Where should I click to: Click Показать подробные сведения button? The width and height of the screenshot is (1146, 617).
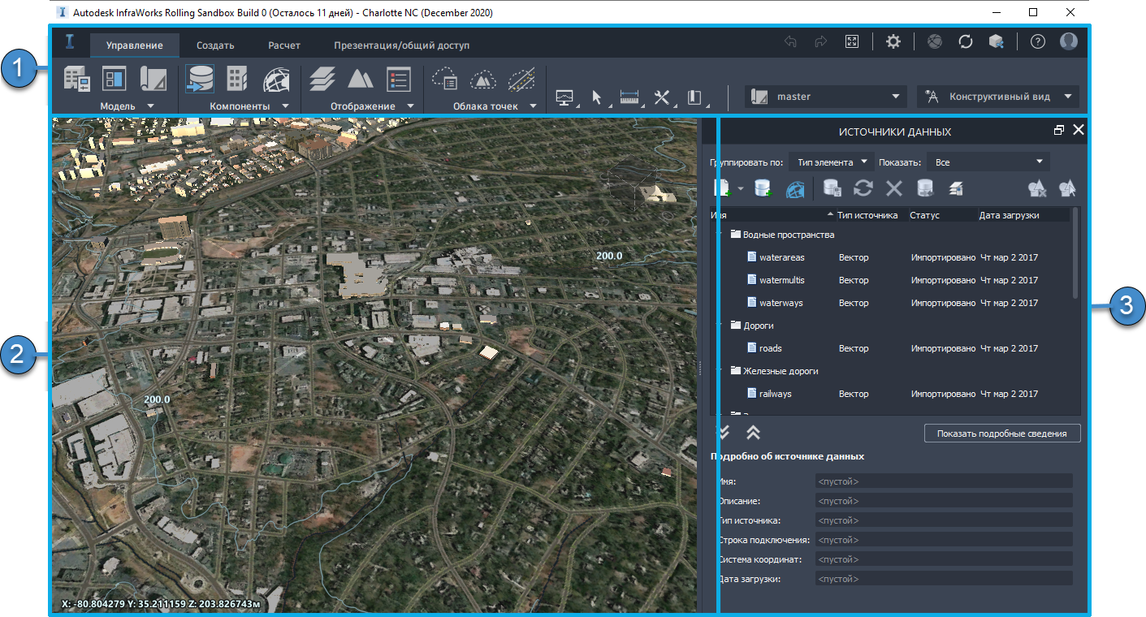click(1001, 434)
